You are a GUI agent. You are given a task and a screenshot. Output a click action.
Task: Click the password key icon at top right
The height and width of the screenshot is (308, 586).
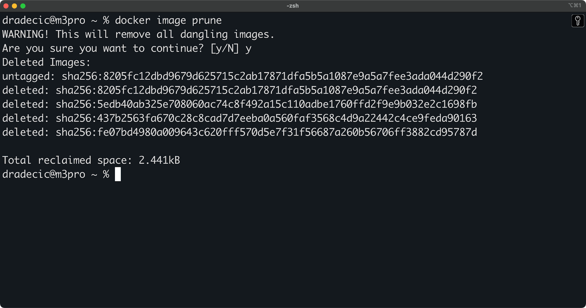tap(578, 21)
